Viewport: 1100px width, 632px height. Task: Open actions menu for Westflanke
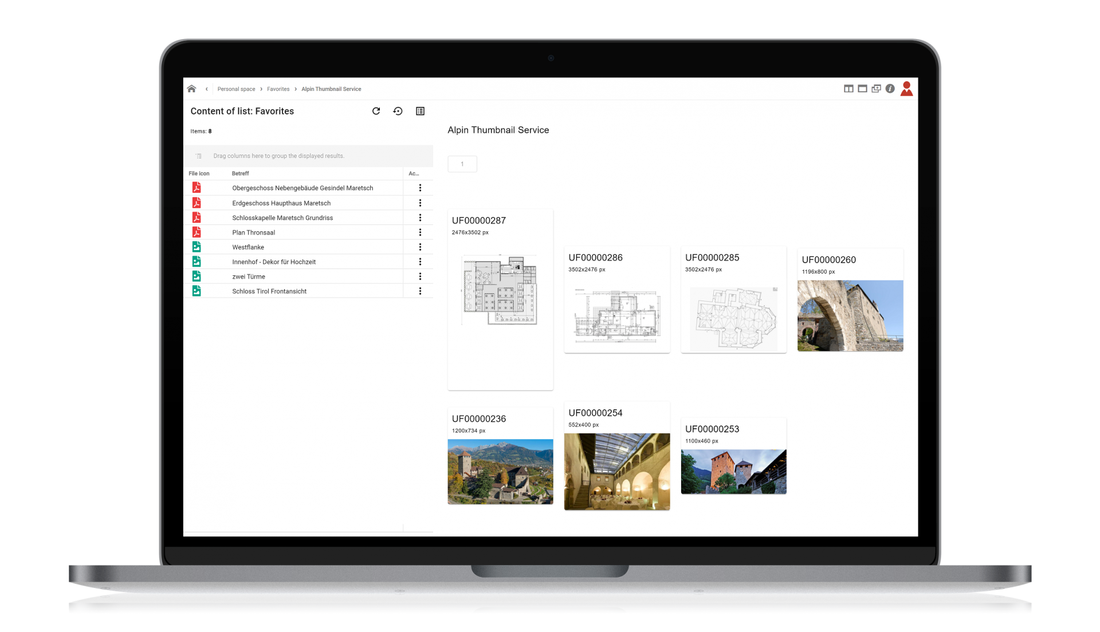(420, 247)
